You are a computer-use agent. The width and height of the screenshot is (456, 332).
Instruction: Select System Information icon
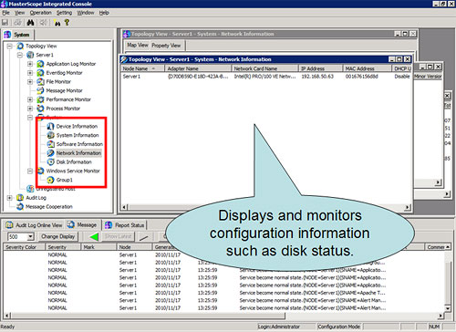[50, 135]
